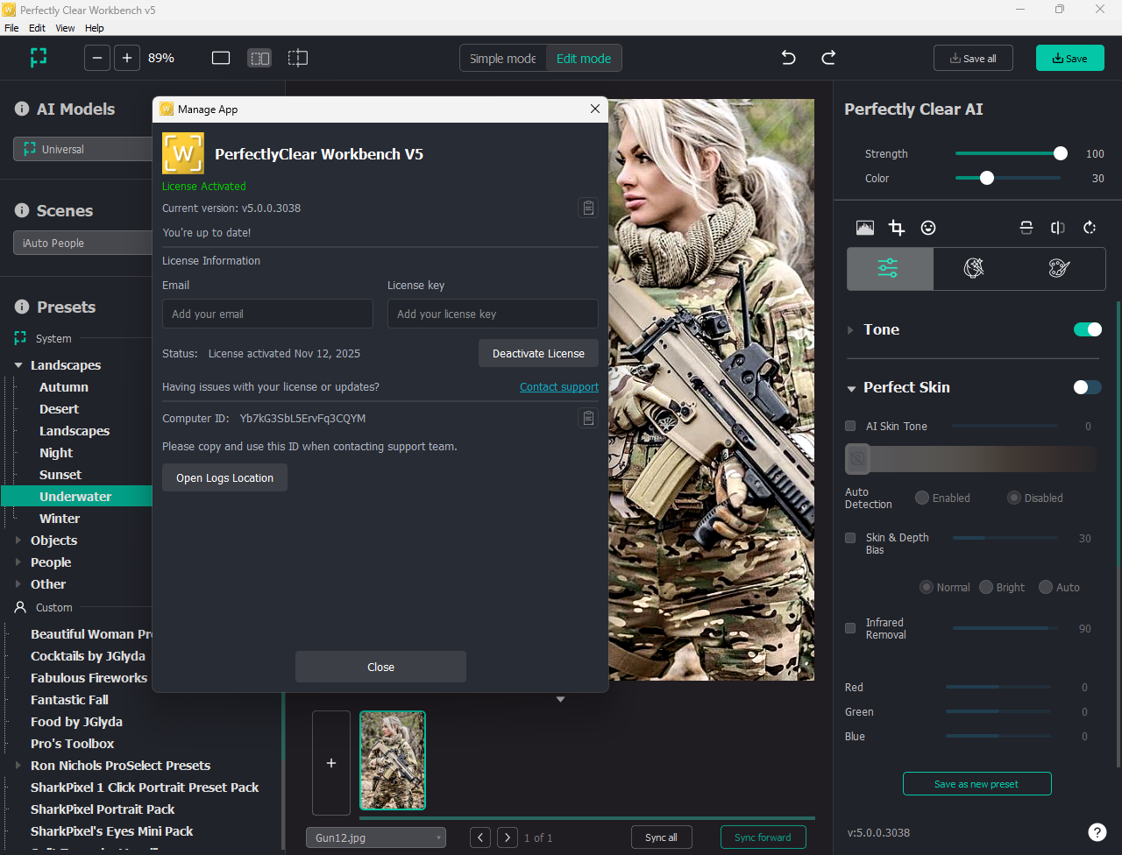Click the Perfectly Clear logo icon in toolbar
Screen dimensions: 1122x855
coord(39,58)
